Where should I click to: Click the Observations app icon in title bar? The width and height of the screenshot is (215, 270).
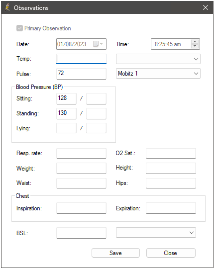(x=7, y=7)
